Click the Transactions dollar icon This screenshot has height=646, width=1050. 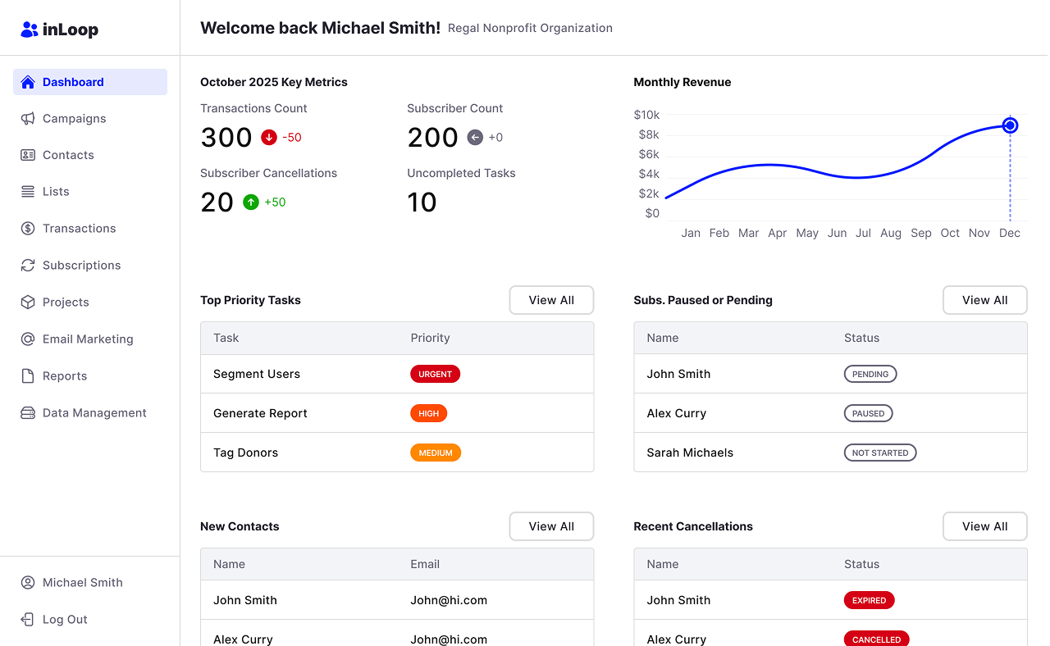(x=28, y=229)
